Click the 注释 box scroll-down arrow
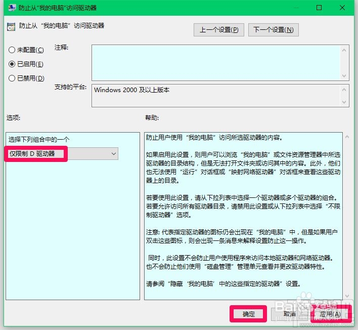The image size is (358, 330). click(344, 75)
